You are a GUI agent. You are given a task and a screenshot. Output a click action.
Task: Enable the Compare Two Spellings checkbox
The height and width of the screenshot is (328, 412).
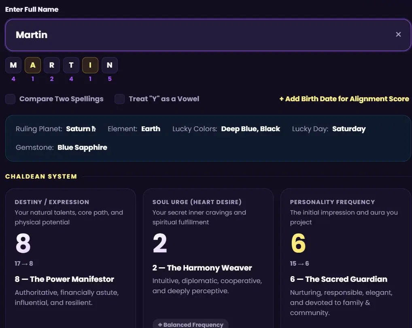pos(10,99)
